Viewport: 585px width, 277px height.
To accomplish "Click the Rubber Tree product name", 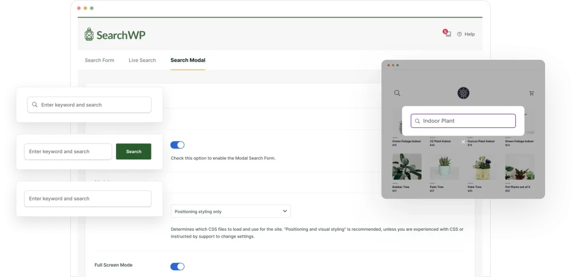I will 399,187.
